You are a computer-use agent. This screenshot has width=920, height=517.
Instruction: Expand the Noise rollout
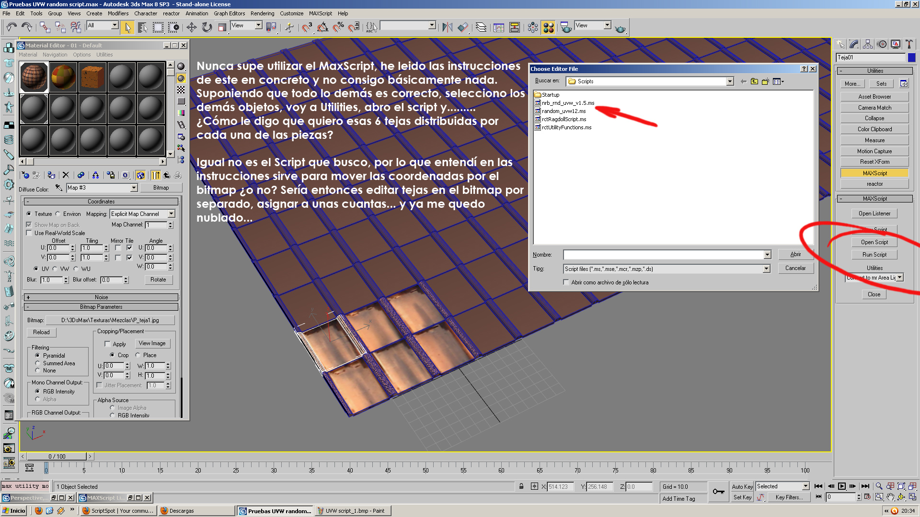click(x=101, y=297)
